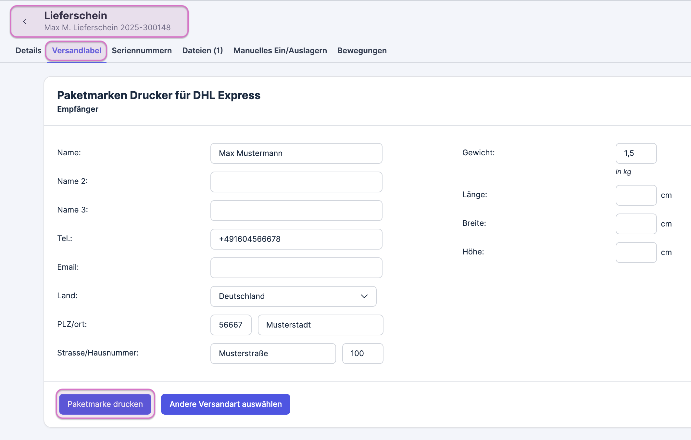The width and height of the screenshot is (691, 440).
Task: Click into the empty Name 2 field
Action: coord(296,182)
